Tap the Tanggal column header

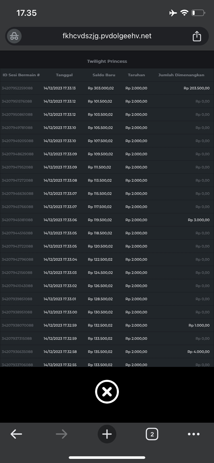[x=64, y=75]
